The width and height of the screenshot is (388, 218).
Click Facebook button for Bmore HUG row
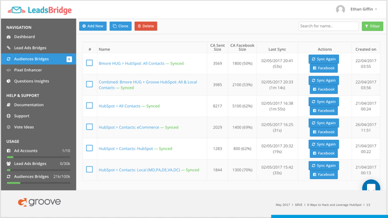(324, 68)
